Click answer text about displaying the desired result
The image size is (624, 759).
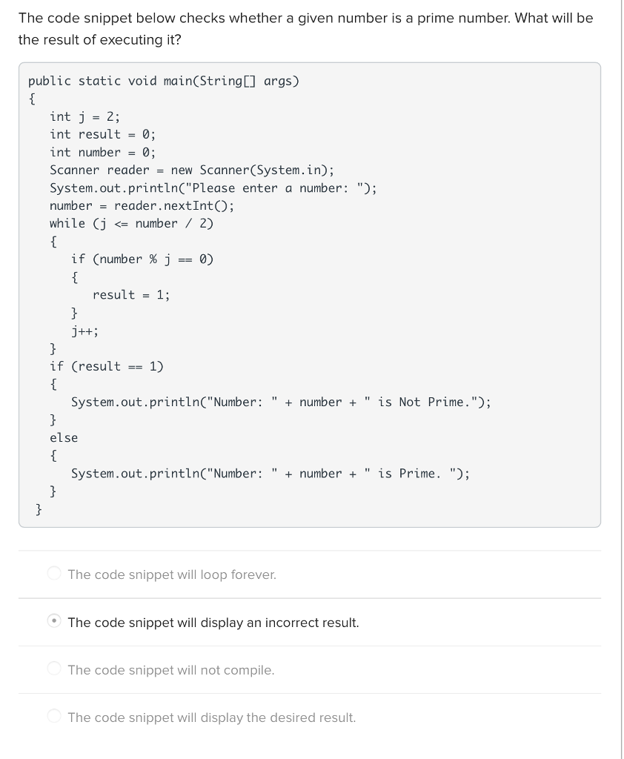(x=211, y=717)
